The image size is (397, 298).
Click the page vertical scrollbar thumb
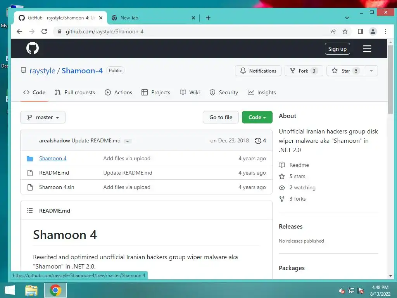pyautogui.click(x=390, y=80)
